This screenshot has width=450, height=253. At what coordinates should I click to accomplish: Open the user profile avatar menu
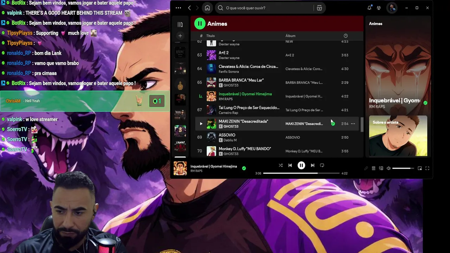392,8
